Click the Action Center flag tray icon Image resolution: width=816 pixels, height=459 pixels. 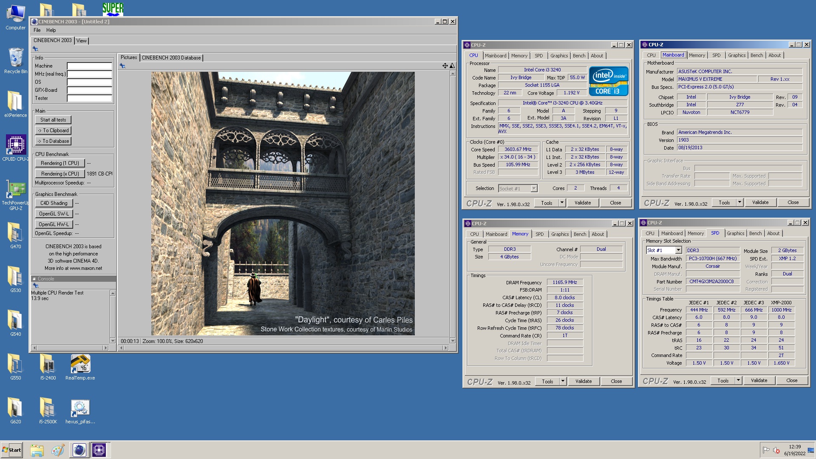point(766,450)
